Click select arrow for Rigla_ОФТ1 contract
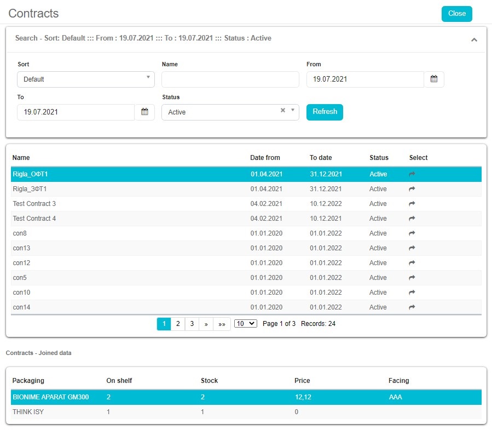The width and height of the screenshot is (492, 441). (412, 174)
